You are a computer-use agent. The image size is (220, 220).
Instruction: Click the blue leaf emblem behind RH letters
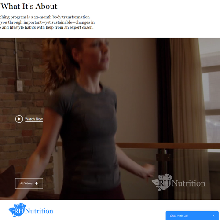[17, 210]
